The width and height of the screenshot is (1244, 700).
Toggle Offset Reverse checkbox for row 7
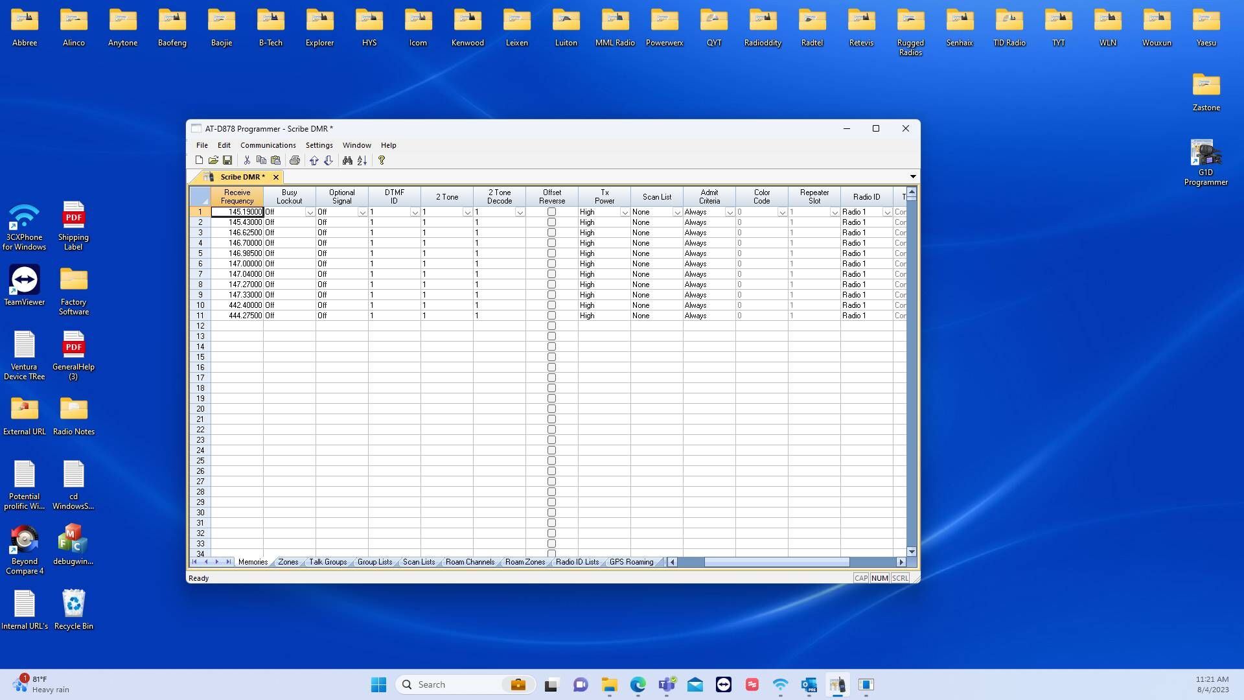551,274
